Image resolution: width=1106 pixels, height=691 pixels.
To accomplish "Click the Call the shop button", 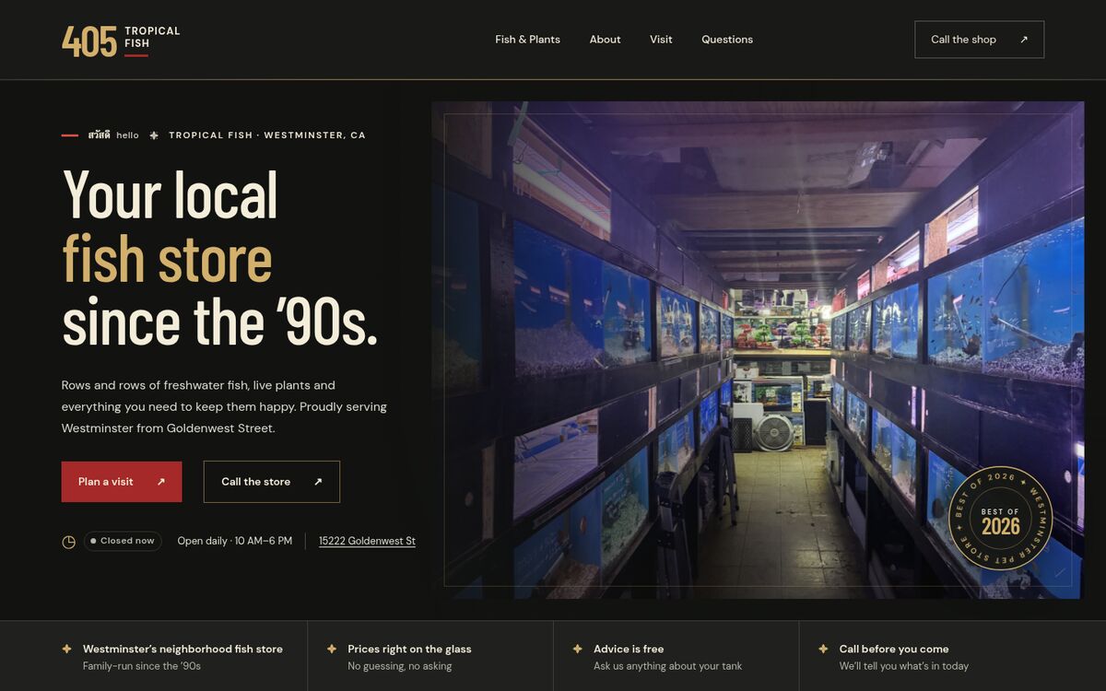I will pos(979,40).
